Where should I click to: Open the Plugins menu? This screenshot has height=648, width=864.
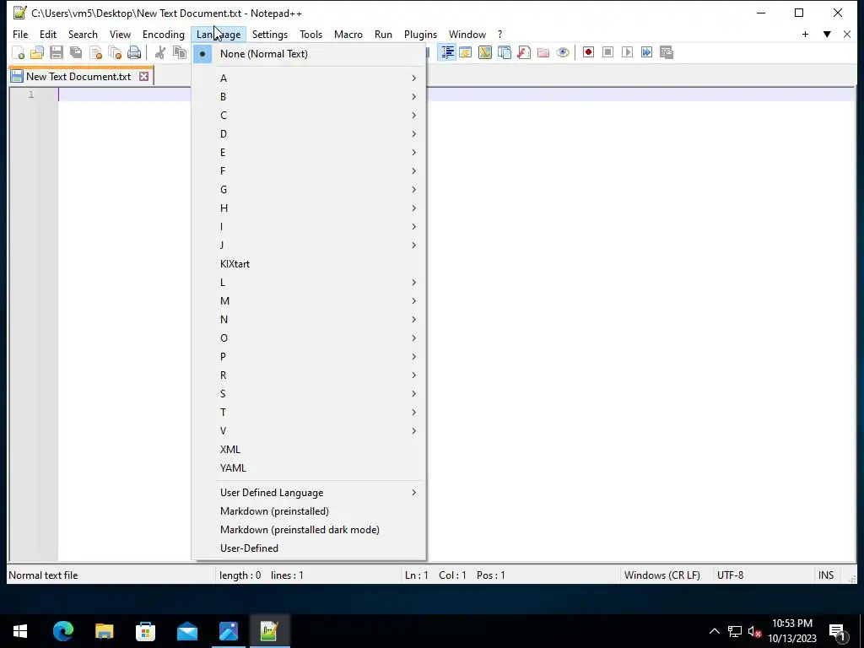click(420, 34)
